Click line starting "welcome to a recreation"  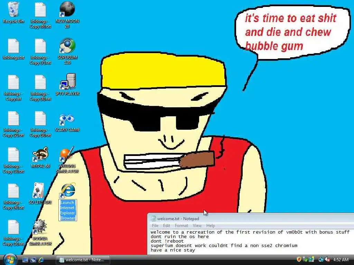coord(250,232)
